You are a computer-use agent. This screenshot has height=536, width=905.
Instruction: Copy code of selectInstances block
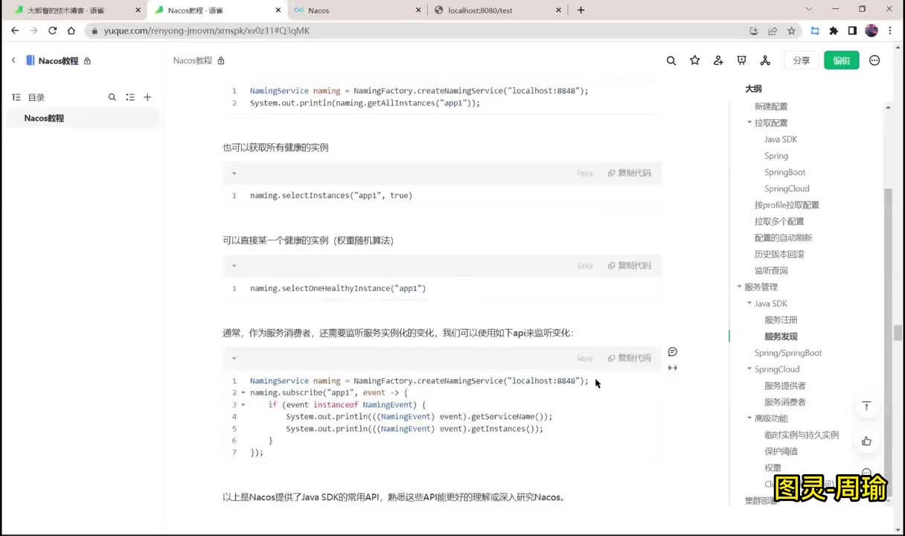point(630,173)
